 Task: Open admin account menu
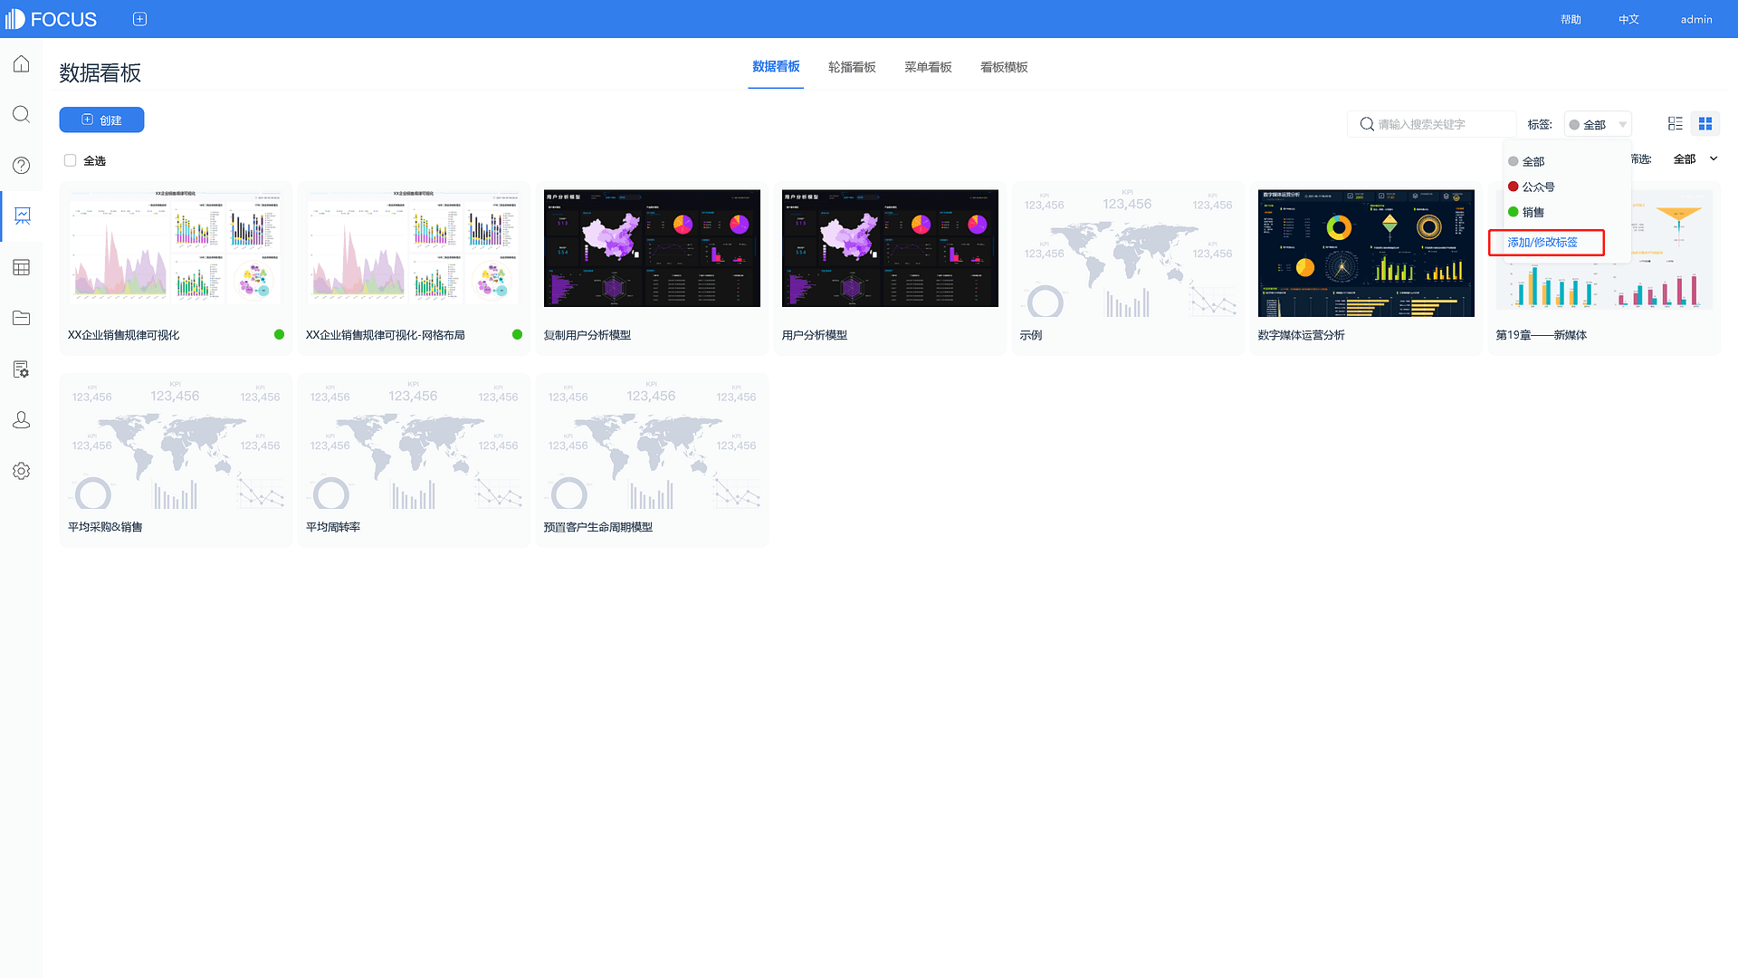[x=1696, y=19]
